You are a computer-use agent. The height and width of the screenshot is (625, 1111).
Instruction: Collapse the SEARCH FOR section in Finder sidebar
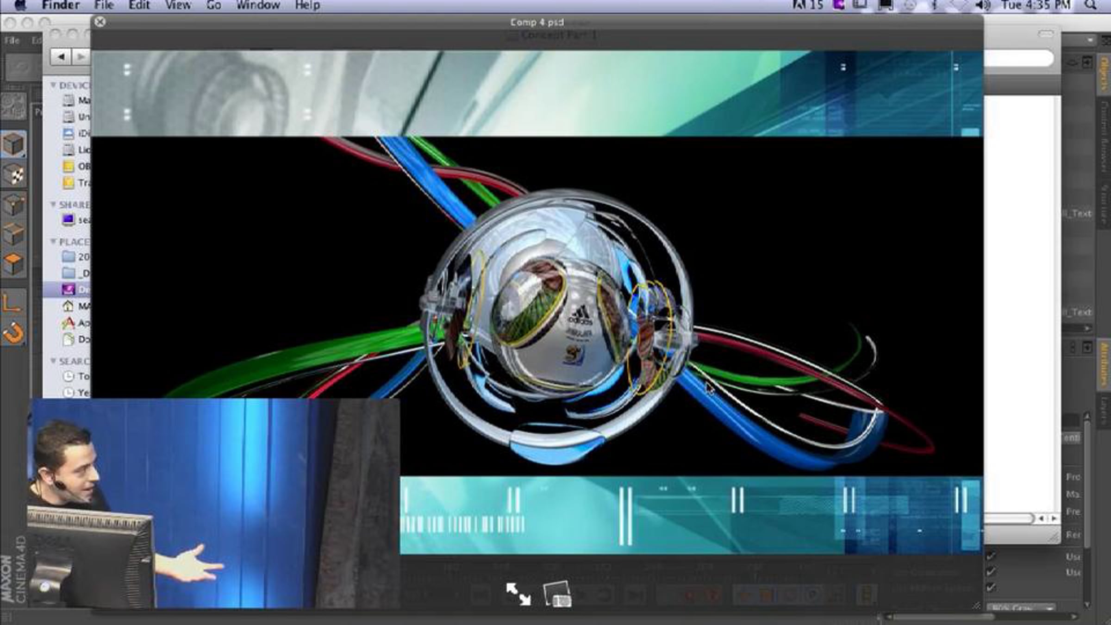[x=53, y=360]
